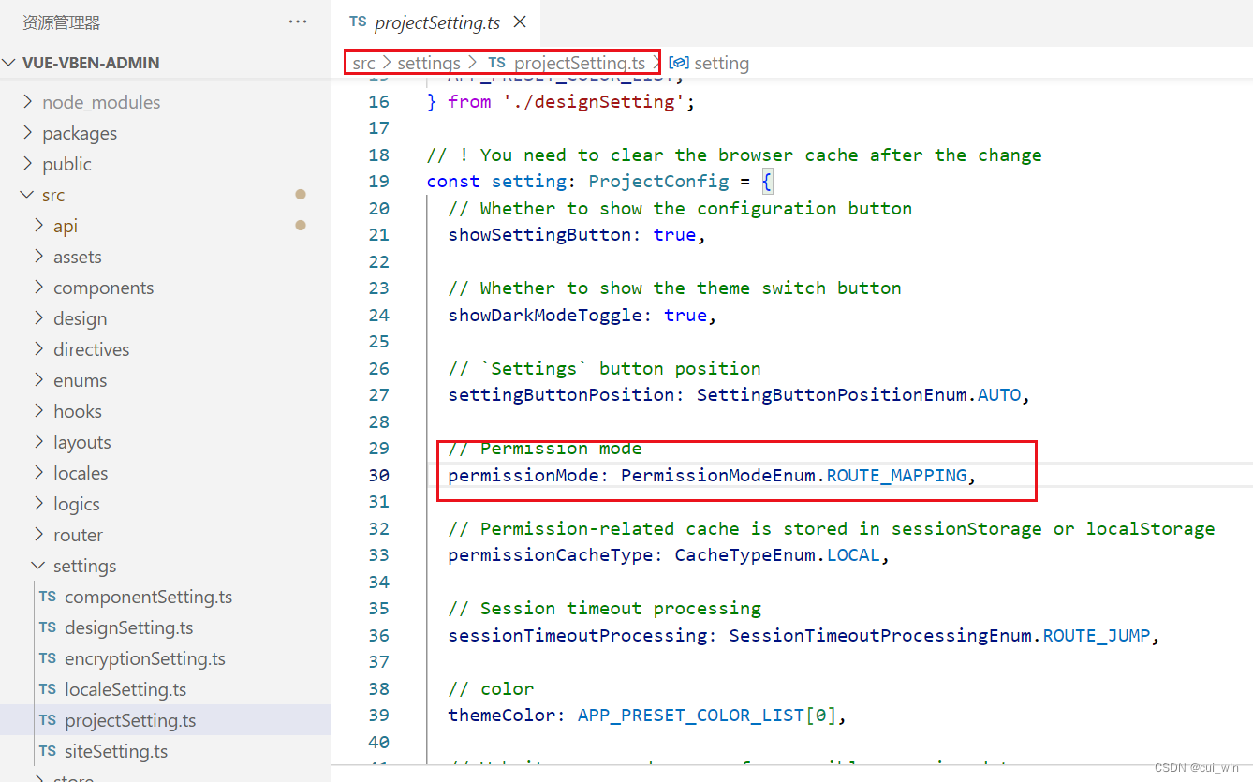
Task: Click CacheTypeEnum identifier on line 33
Action: [x=744, y=554]
